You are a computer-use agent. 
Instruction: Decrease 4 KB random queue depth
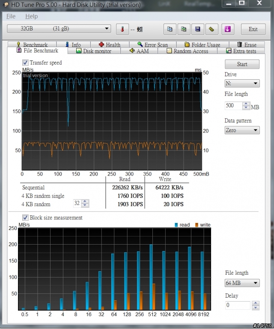coord(85,205)
